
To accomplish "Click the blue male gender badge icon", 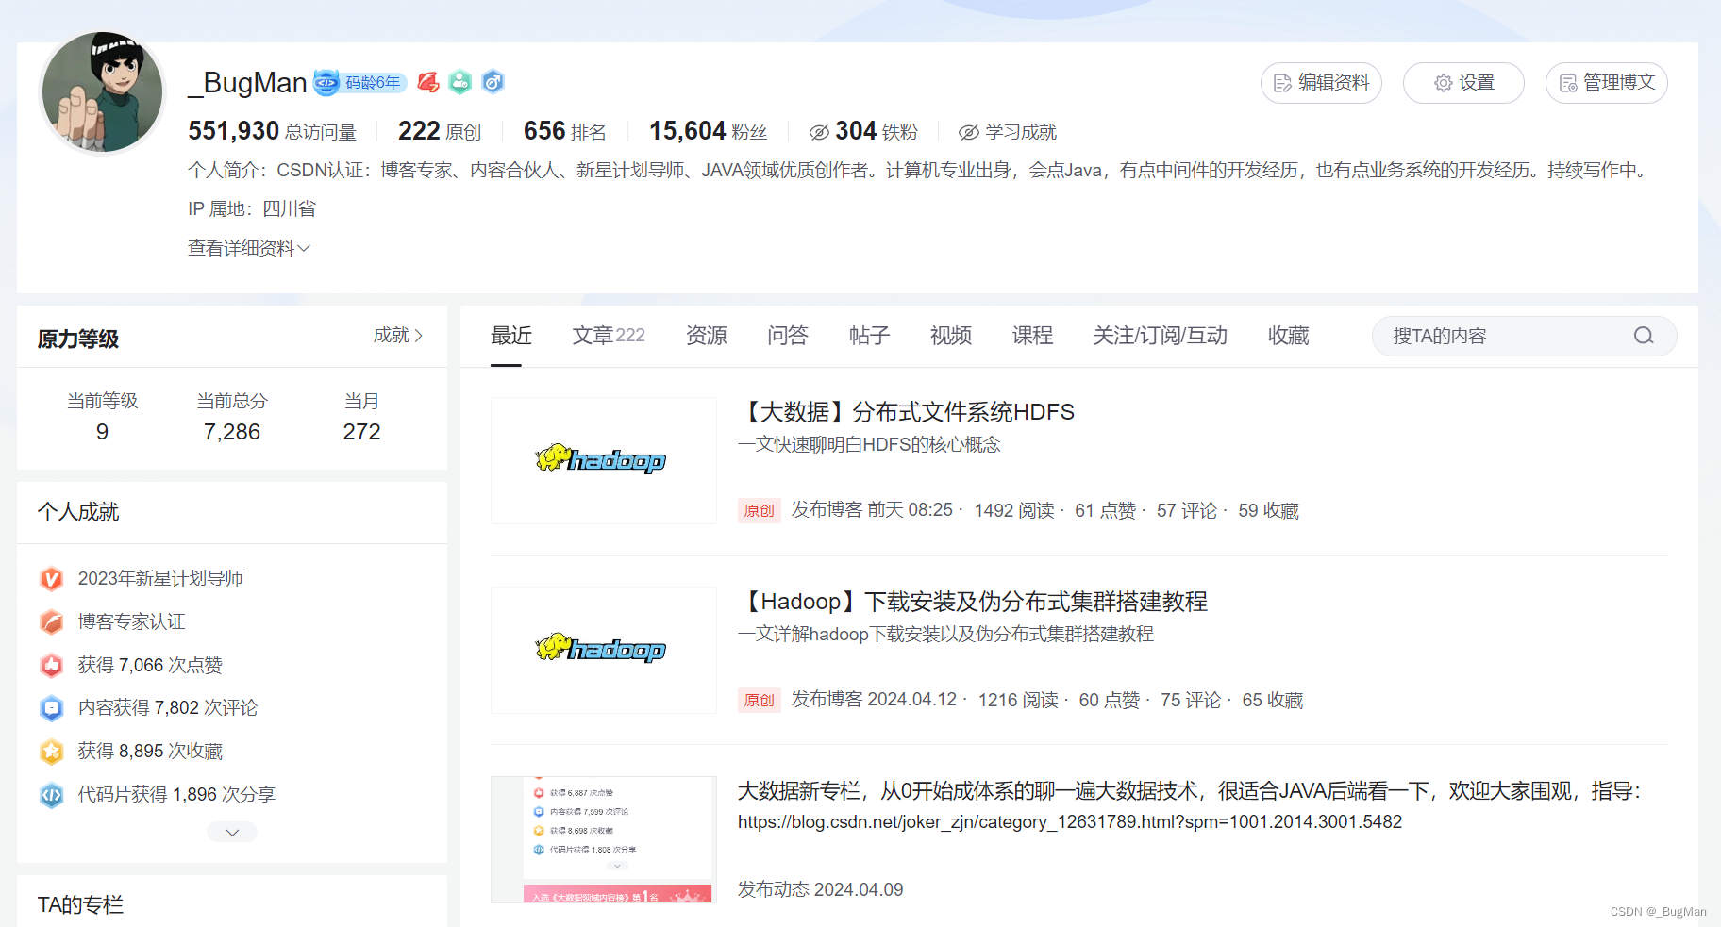I will [x=493, y=83].
